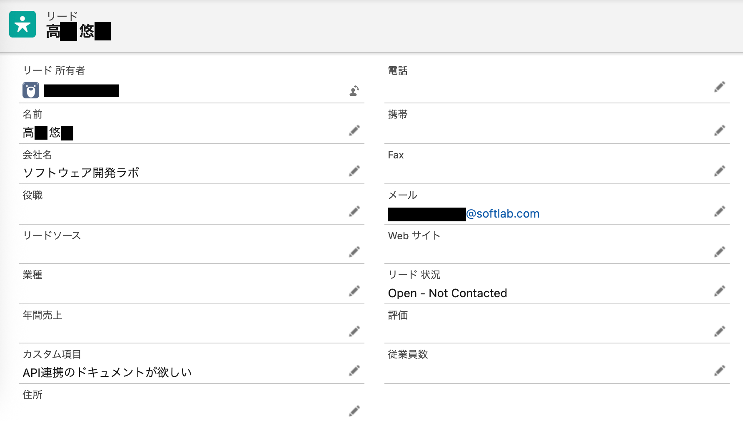Click pencil icon for 携帯 field

720,130
